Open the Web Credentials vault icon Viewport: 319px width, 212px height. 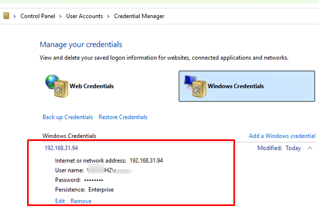(x=57, y=86)
